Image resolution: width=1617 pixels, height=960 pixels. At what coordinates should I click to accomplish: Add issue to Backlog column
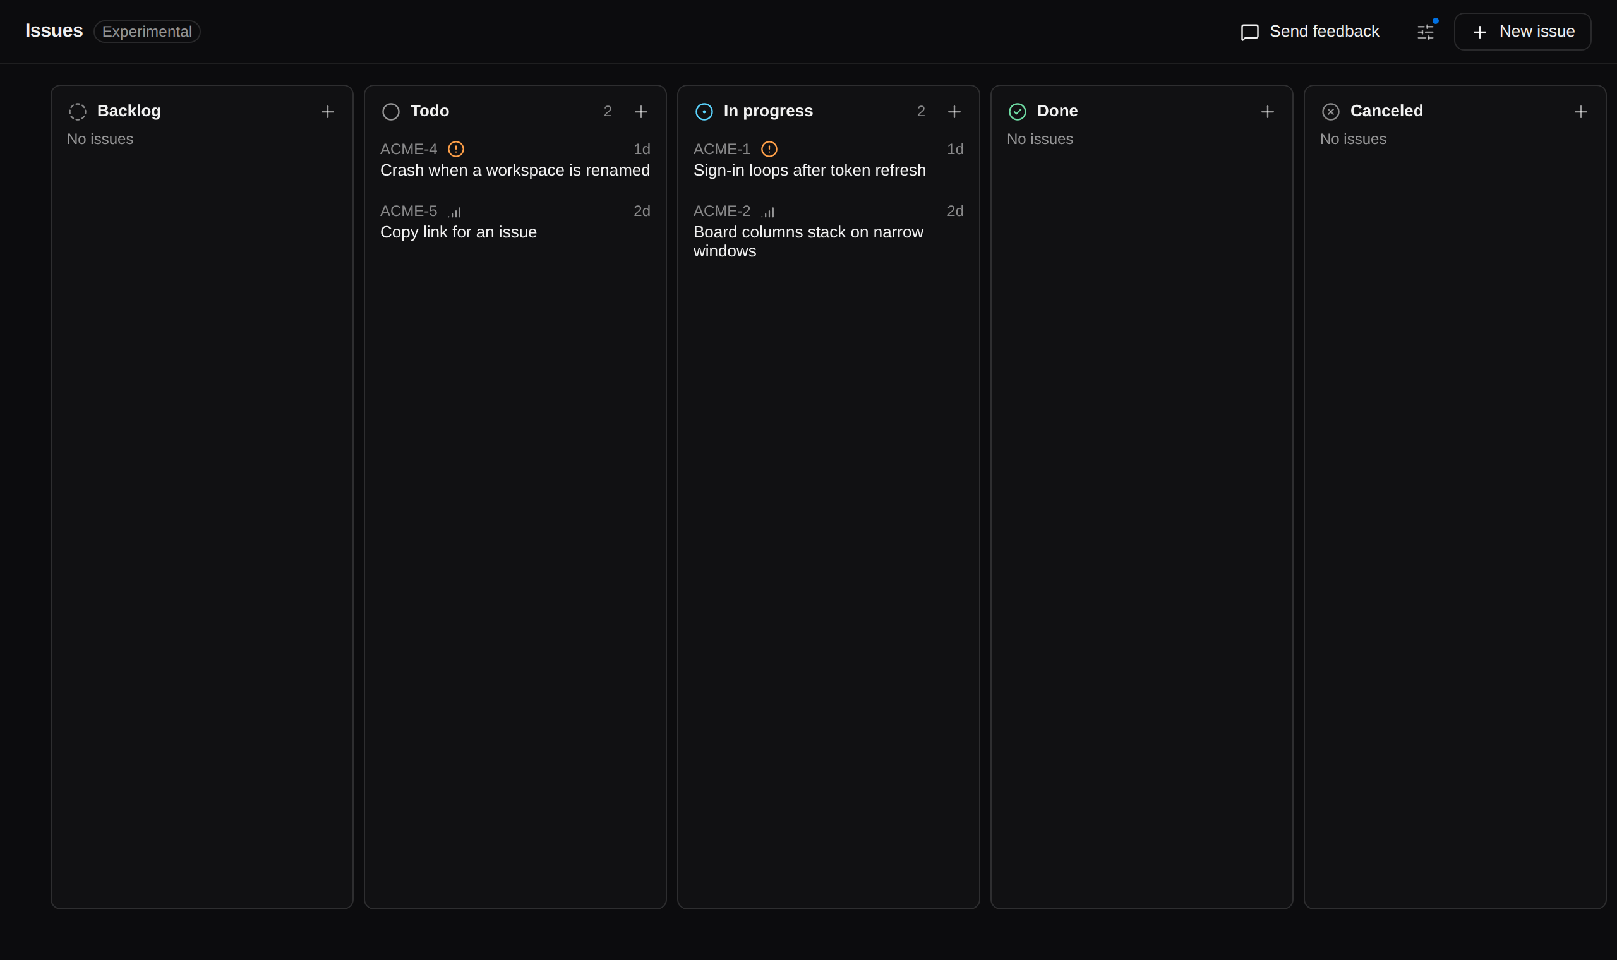coord(328,112)
